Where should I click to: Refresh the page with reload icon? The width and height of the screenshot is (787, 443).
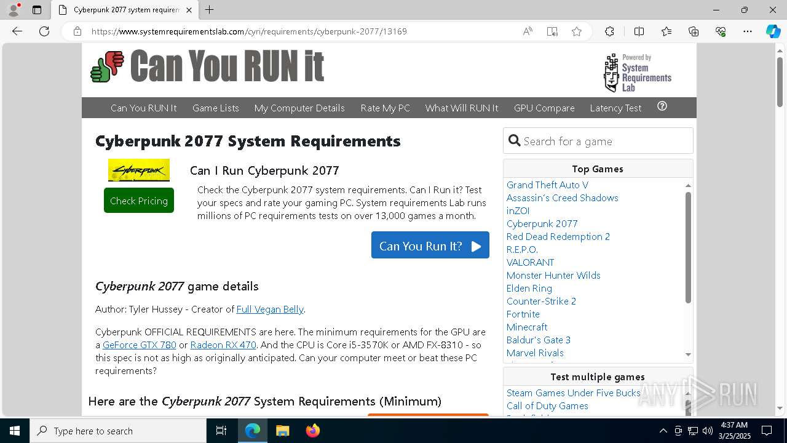44,31
